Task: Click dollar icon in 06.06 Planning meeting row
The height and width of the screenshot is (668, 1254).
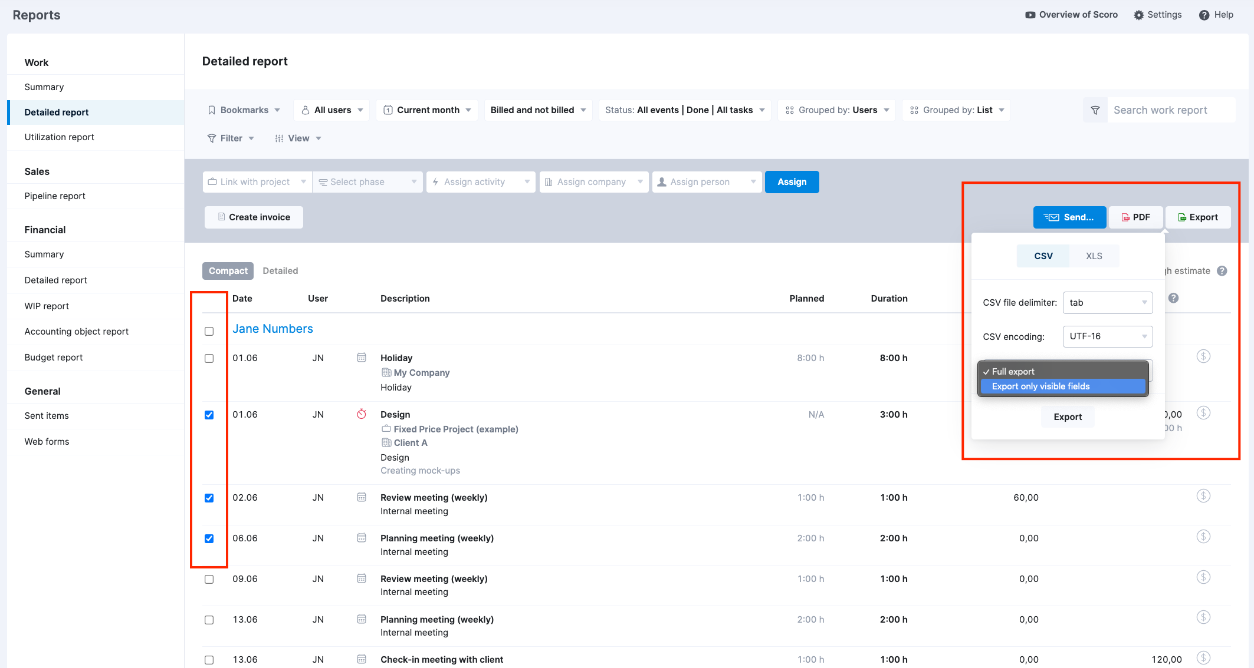Action: click(1203, 537)
